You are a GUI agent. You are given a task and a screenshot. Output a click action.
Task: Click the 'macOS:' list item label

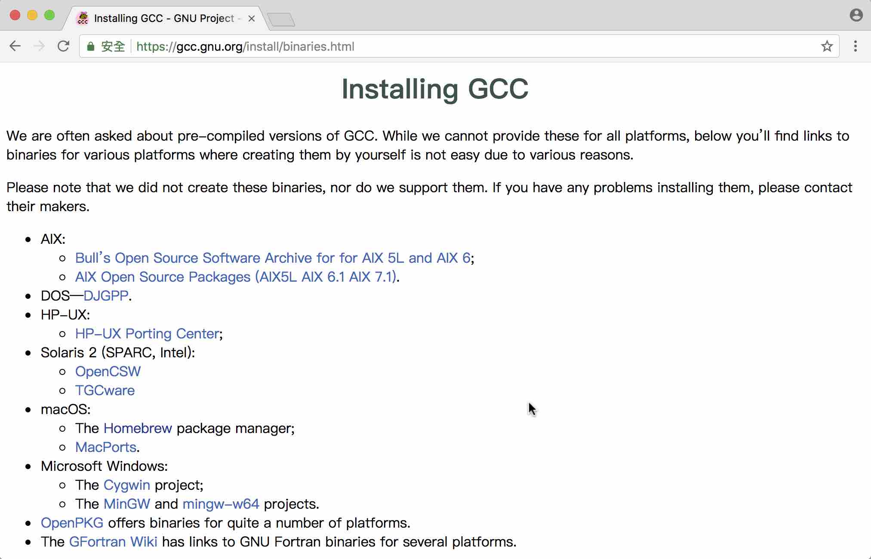click(66, 409)
